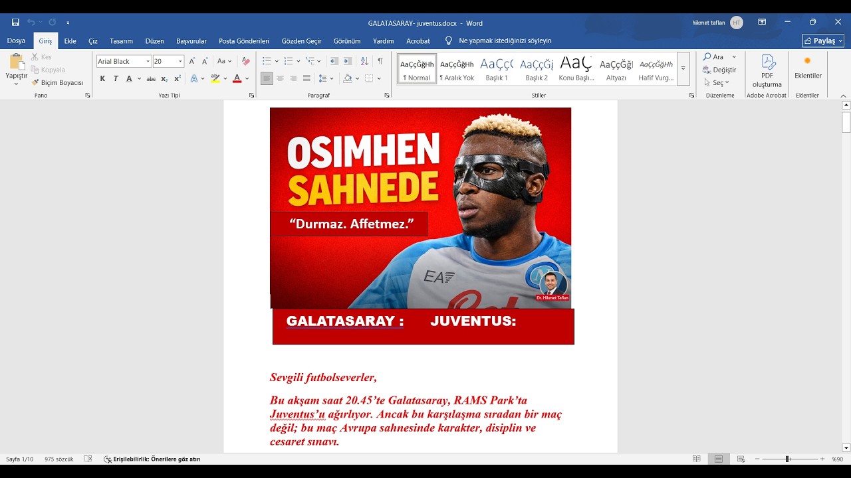The height and width of the screenshot is (478, 851).
Task: Increase the font size with the grow font icon
Action: coord(192,61)
